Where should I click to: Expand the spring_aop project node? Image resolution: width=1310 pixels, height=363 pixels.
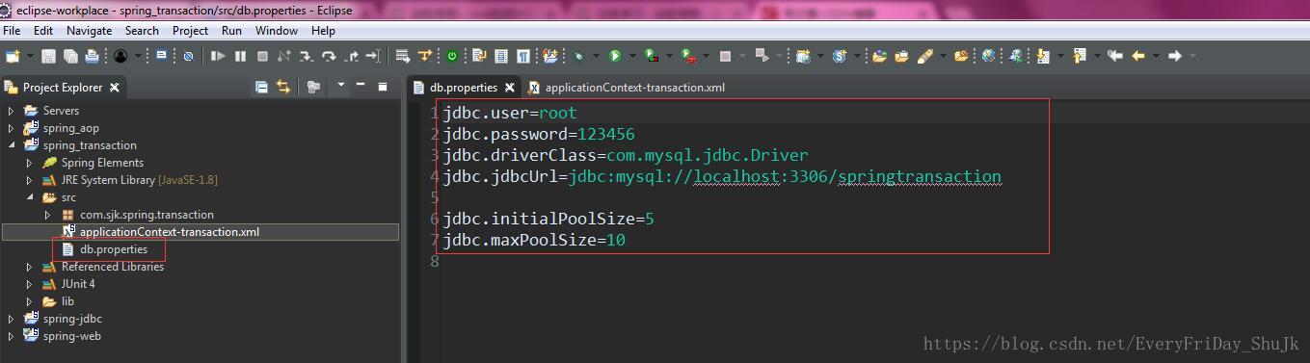12,128
